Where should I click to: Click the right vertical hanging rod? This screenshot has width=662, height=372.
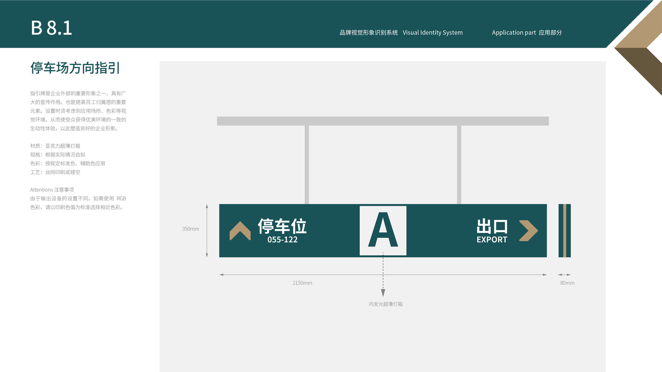point(459,165)
